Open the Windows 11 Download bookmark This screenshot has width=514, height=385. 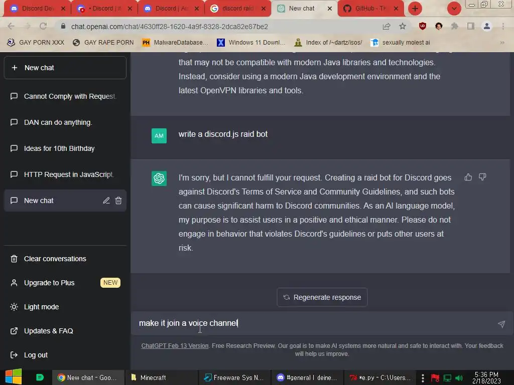(x=251, y=43)
